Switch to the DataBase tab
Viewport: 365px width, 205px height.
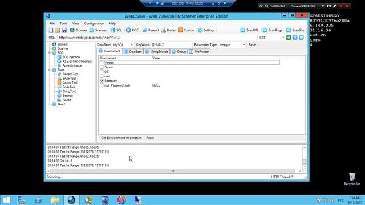pos(133,52)
